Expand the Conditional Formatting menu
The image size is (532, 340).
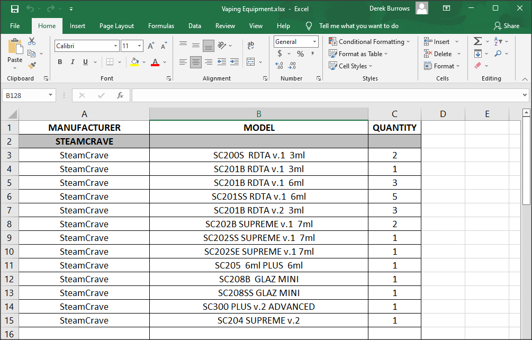coord(370,41)
